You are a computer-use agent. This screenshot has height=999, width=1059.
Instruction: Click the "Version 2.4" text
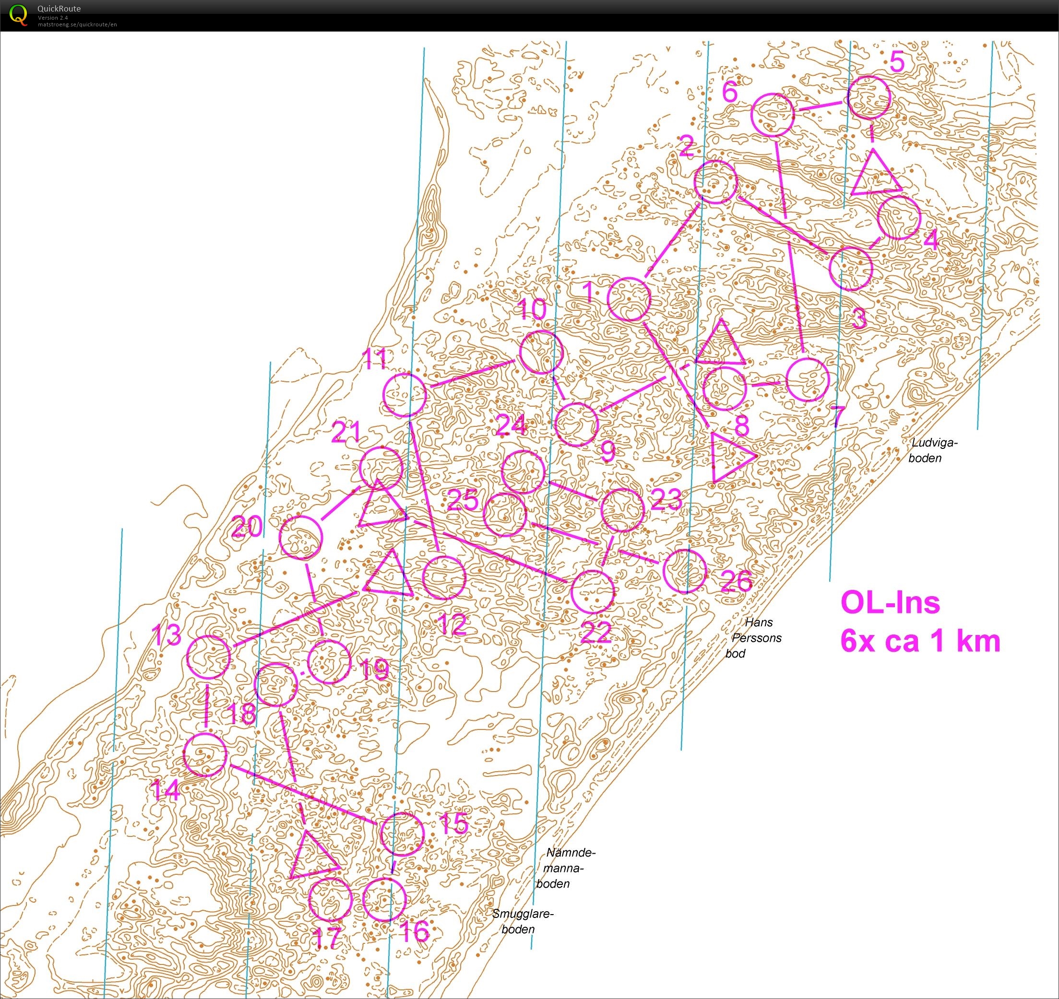pos(53,18)
